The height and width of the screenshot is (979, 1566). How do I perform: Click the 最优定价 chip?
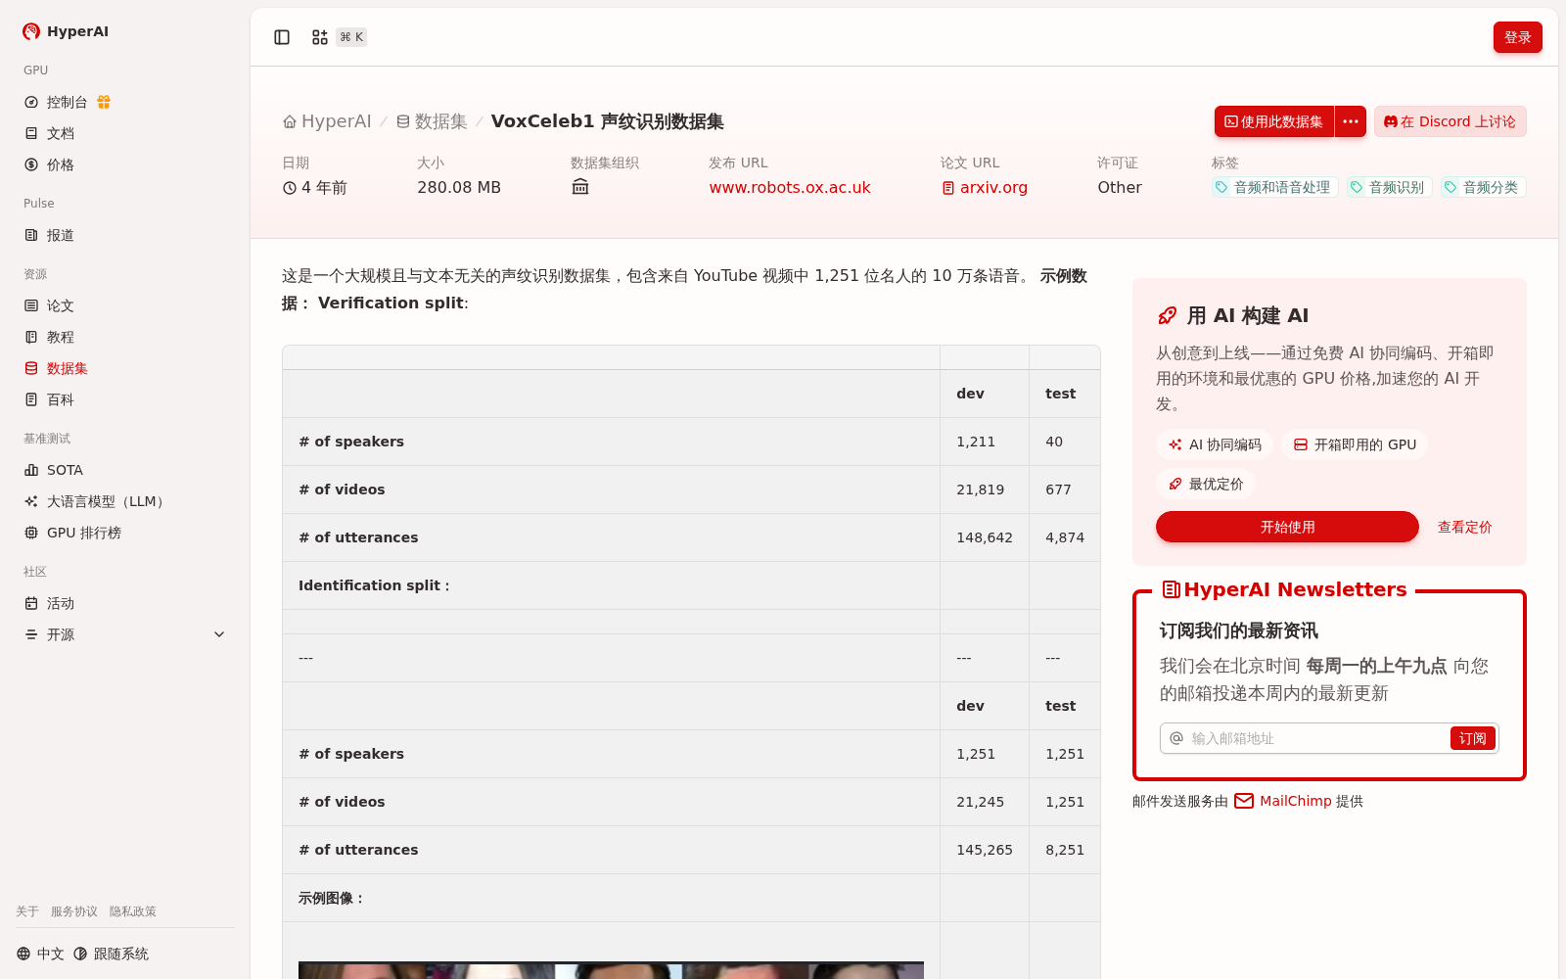tap(1206, 484)
